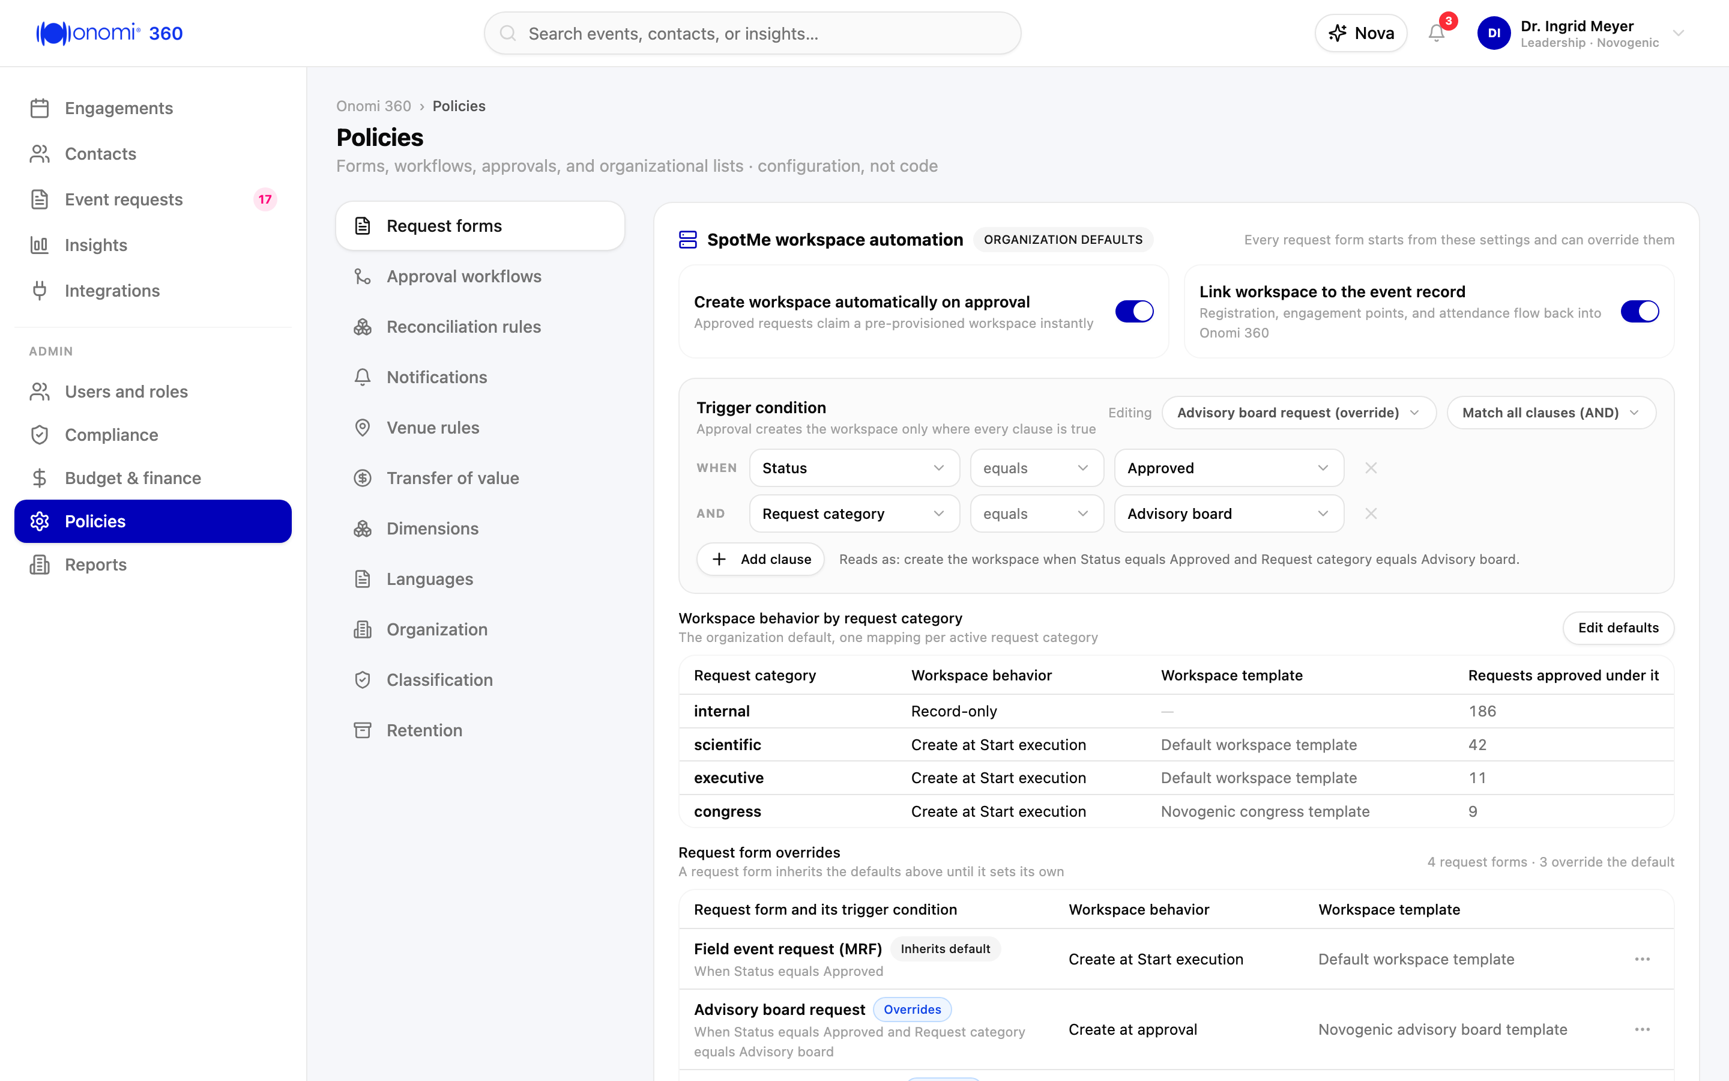Image resolution: width=1729 pixels, height=1081 pixels.
Task: Open the Advisory board request (override) dropdown
Action: pyautogui.click(x=1298, y=413)
